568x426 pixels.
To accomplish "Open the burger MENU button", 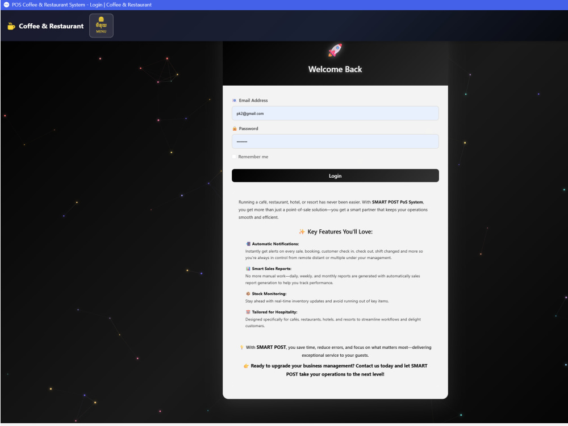I will point(101,26).
